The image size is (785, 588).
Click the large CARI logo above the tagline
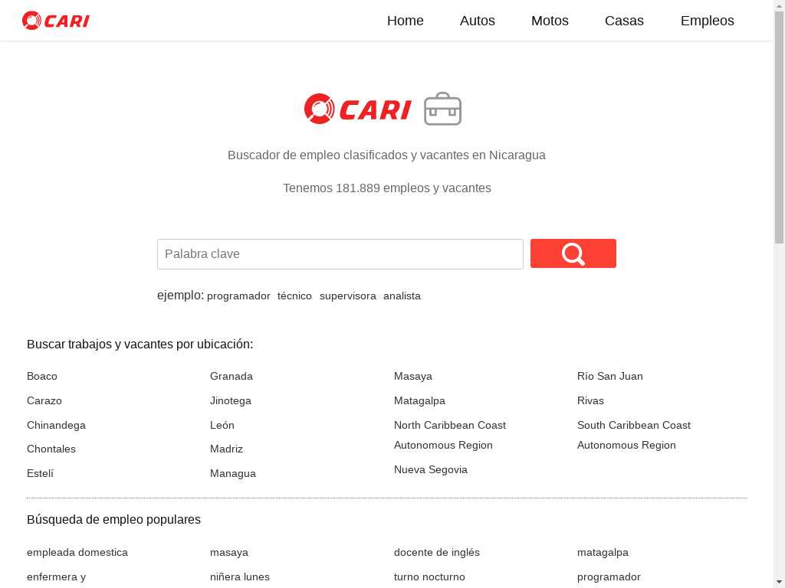[x=357, y=109]
